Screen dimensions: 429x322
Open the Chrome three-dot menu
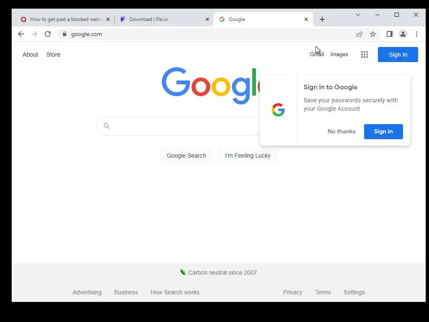pos(416,34)
